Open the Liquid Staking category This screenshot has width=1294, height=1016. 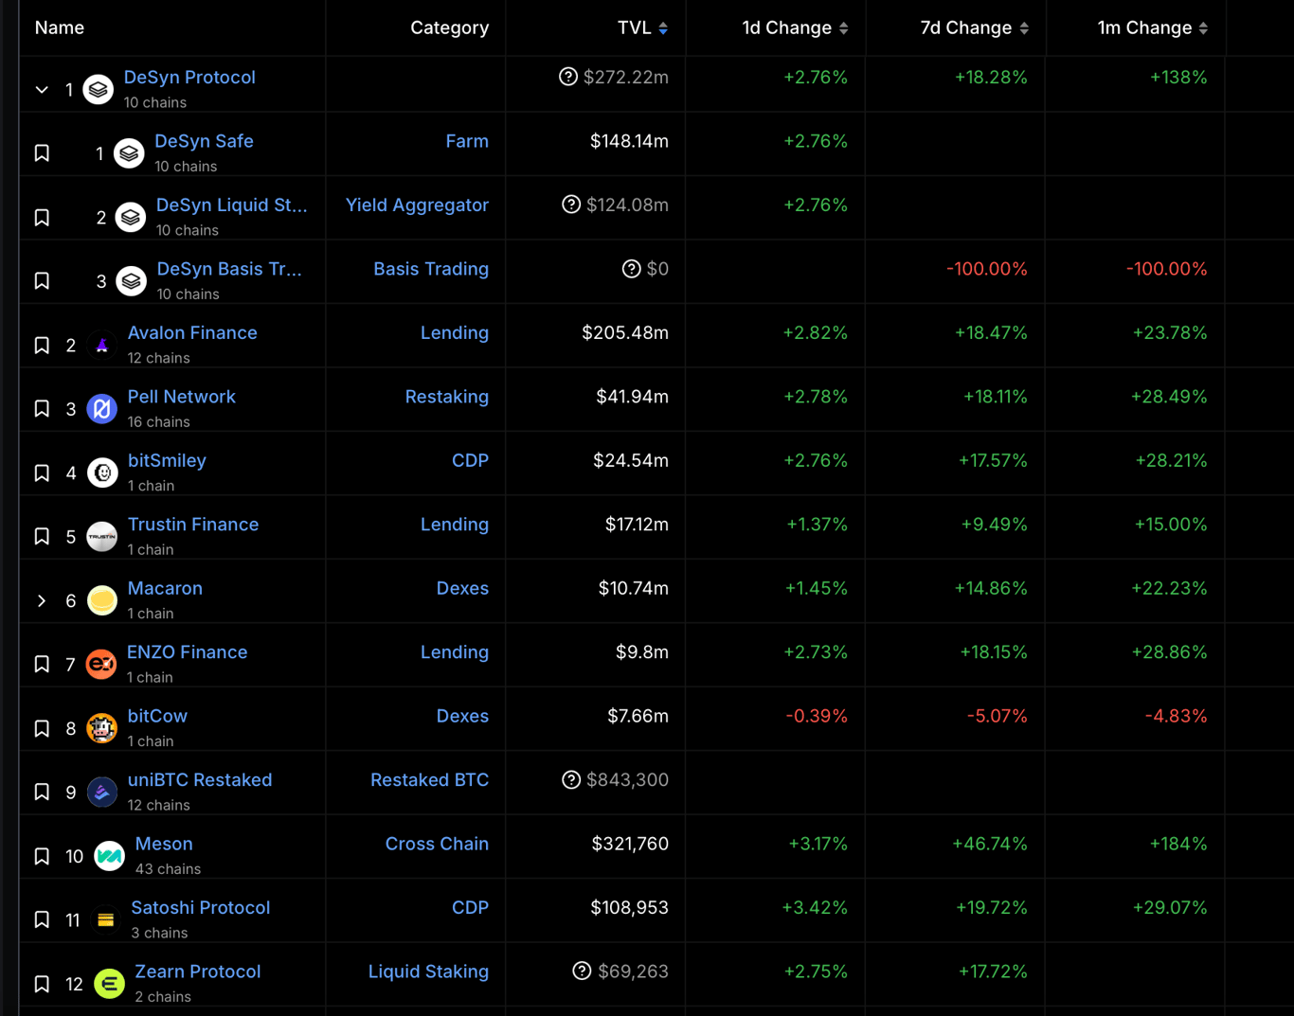tap(428, 971)
